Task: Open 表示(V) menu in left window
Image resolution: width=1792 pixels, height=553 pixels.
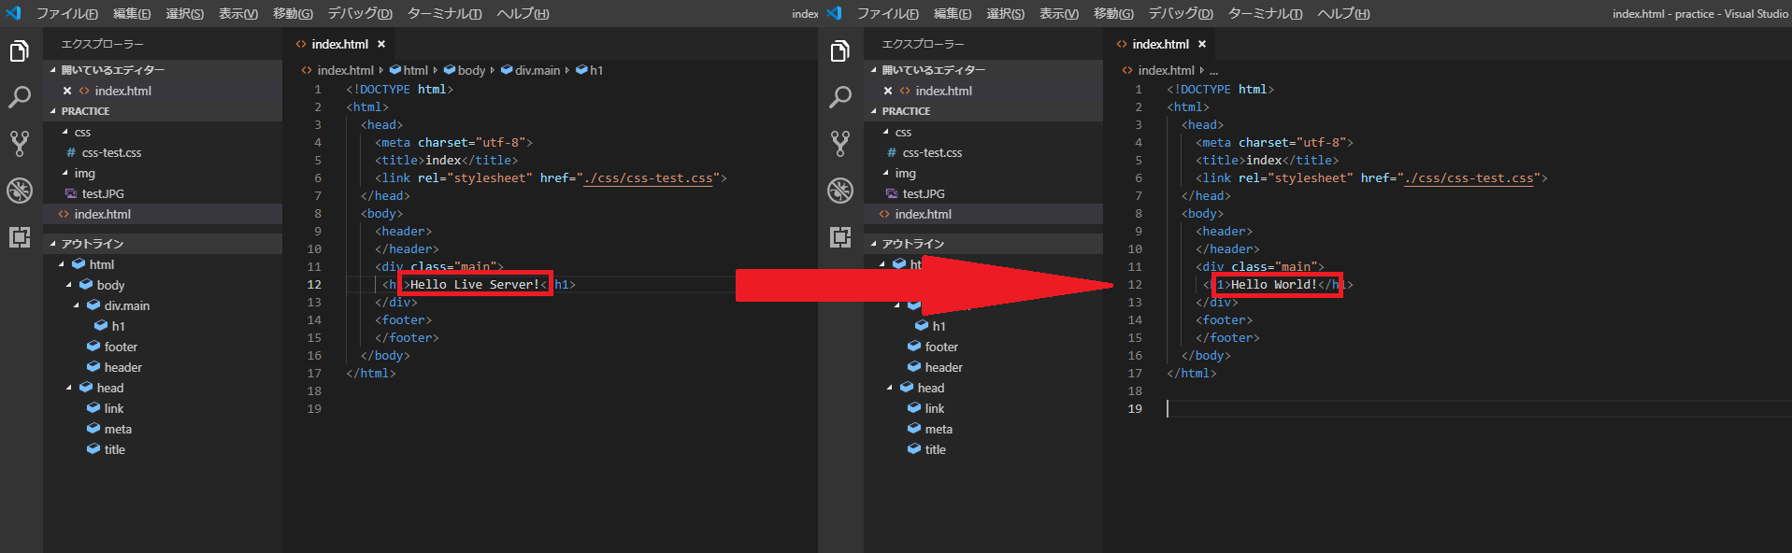Action: [x=238, y=13]
